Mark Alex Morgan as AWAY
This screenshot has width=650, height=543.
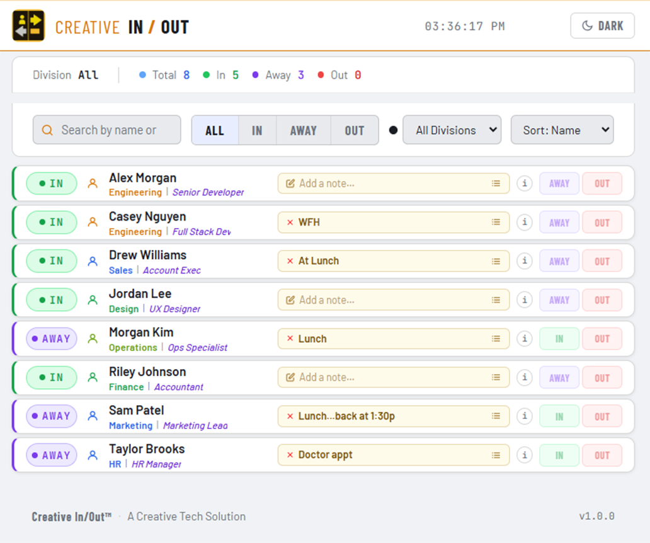(x=559, y=183)
